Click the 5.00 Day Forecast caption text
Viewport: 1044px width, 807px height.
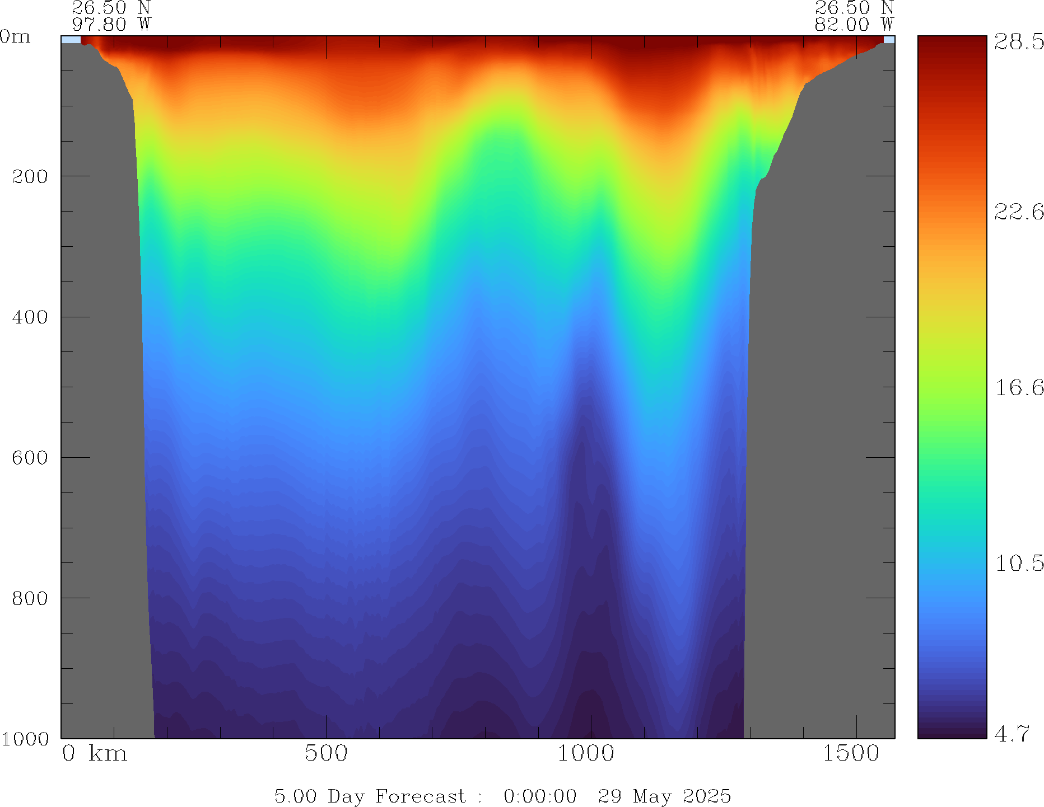coord(370,796)
